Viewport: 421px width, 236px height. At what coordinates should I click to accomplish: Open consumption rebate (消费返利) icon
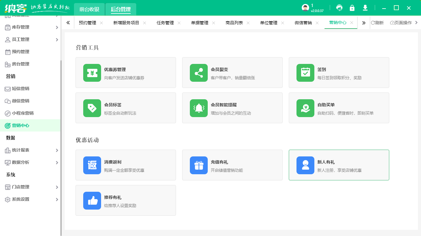92,165
